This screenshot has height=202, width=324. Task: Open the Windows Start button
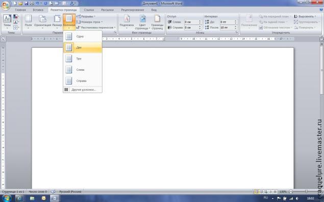point(6,198)
